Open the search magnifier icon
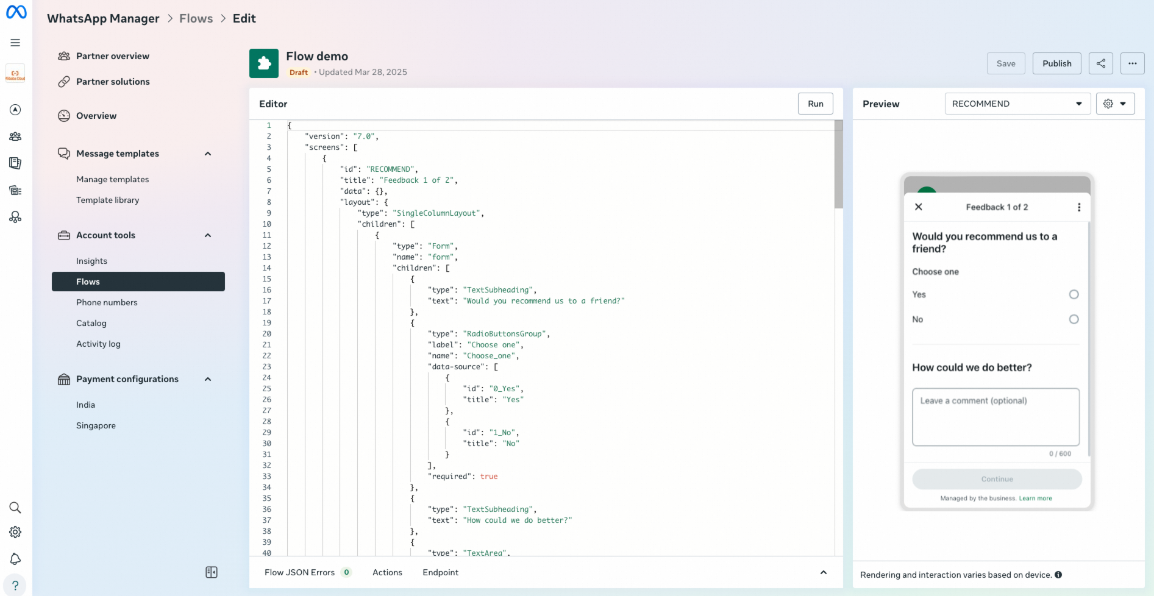1154x596 pixels. 15,508
